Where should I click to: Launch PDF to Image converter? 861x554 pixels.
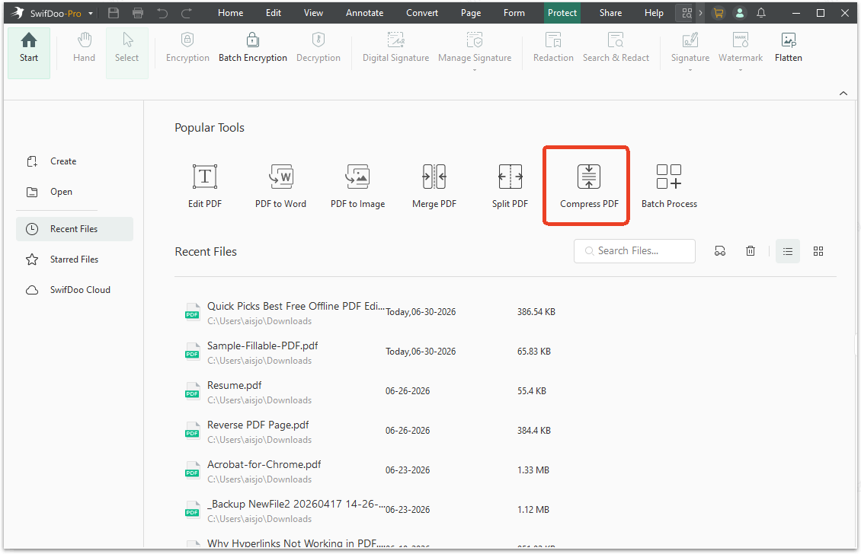tap(357, 186)
